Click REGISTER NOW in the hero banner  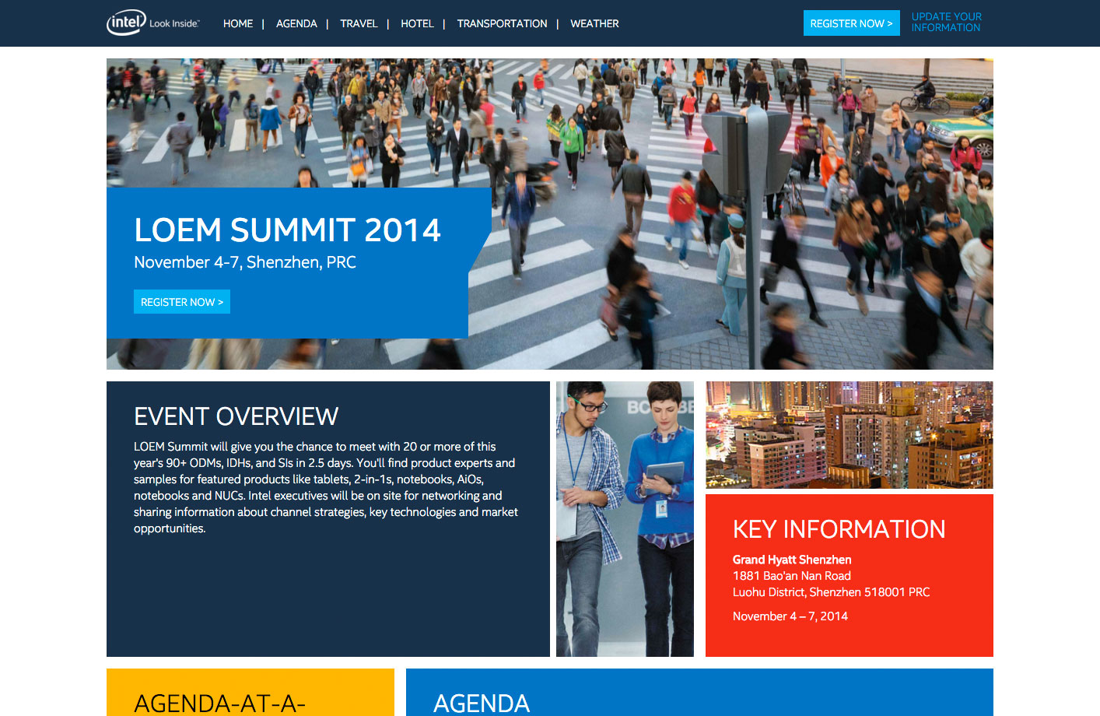(181, 302)
